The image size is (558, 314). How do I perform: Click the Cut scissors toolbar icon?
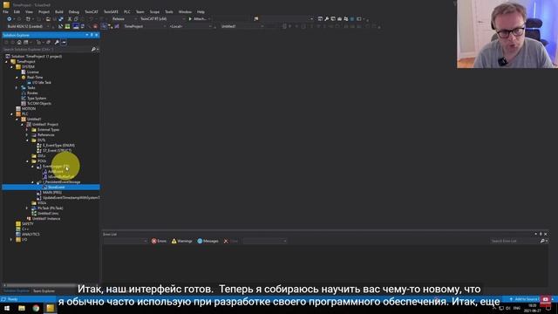[70, 19]
